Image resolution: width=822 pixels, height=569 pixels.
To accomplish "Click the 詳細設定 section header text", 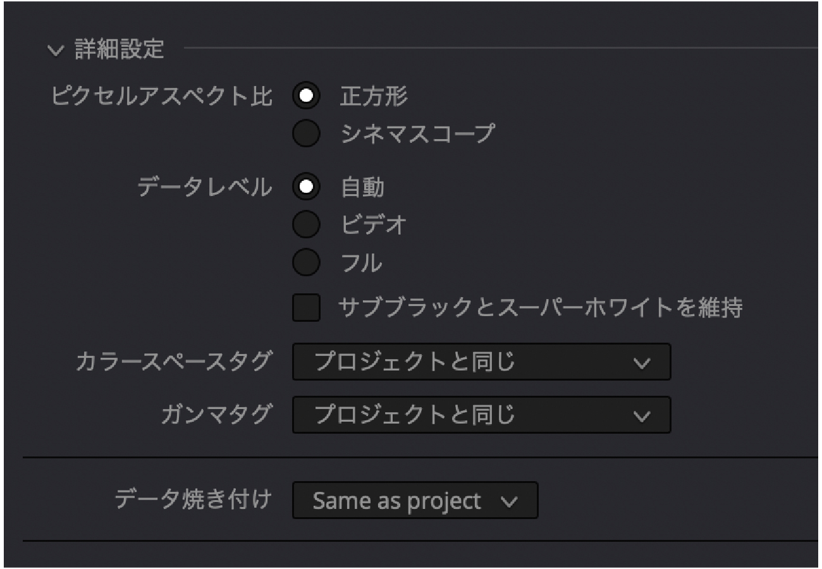I will coord(120,49).
